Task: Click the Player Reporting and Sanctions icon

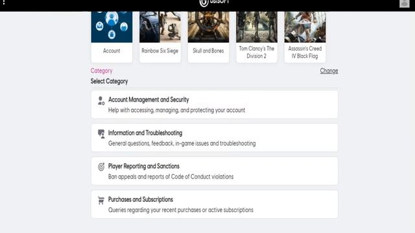Action: [x=101, y=167]
